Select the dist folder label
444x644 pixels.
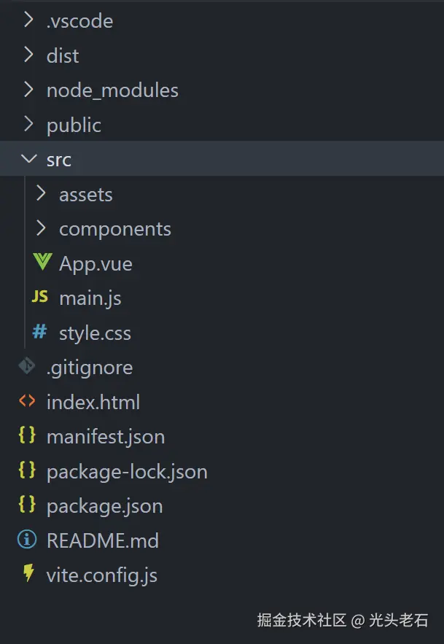(63, 55)
